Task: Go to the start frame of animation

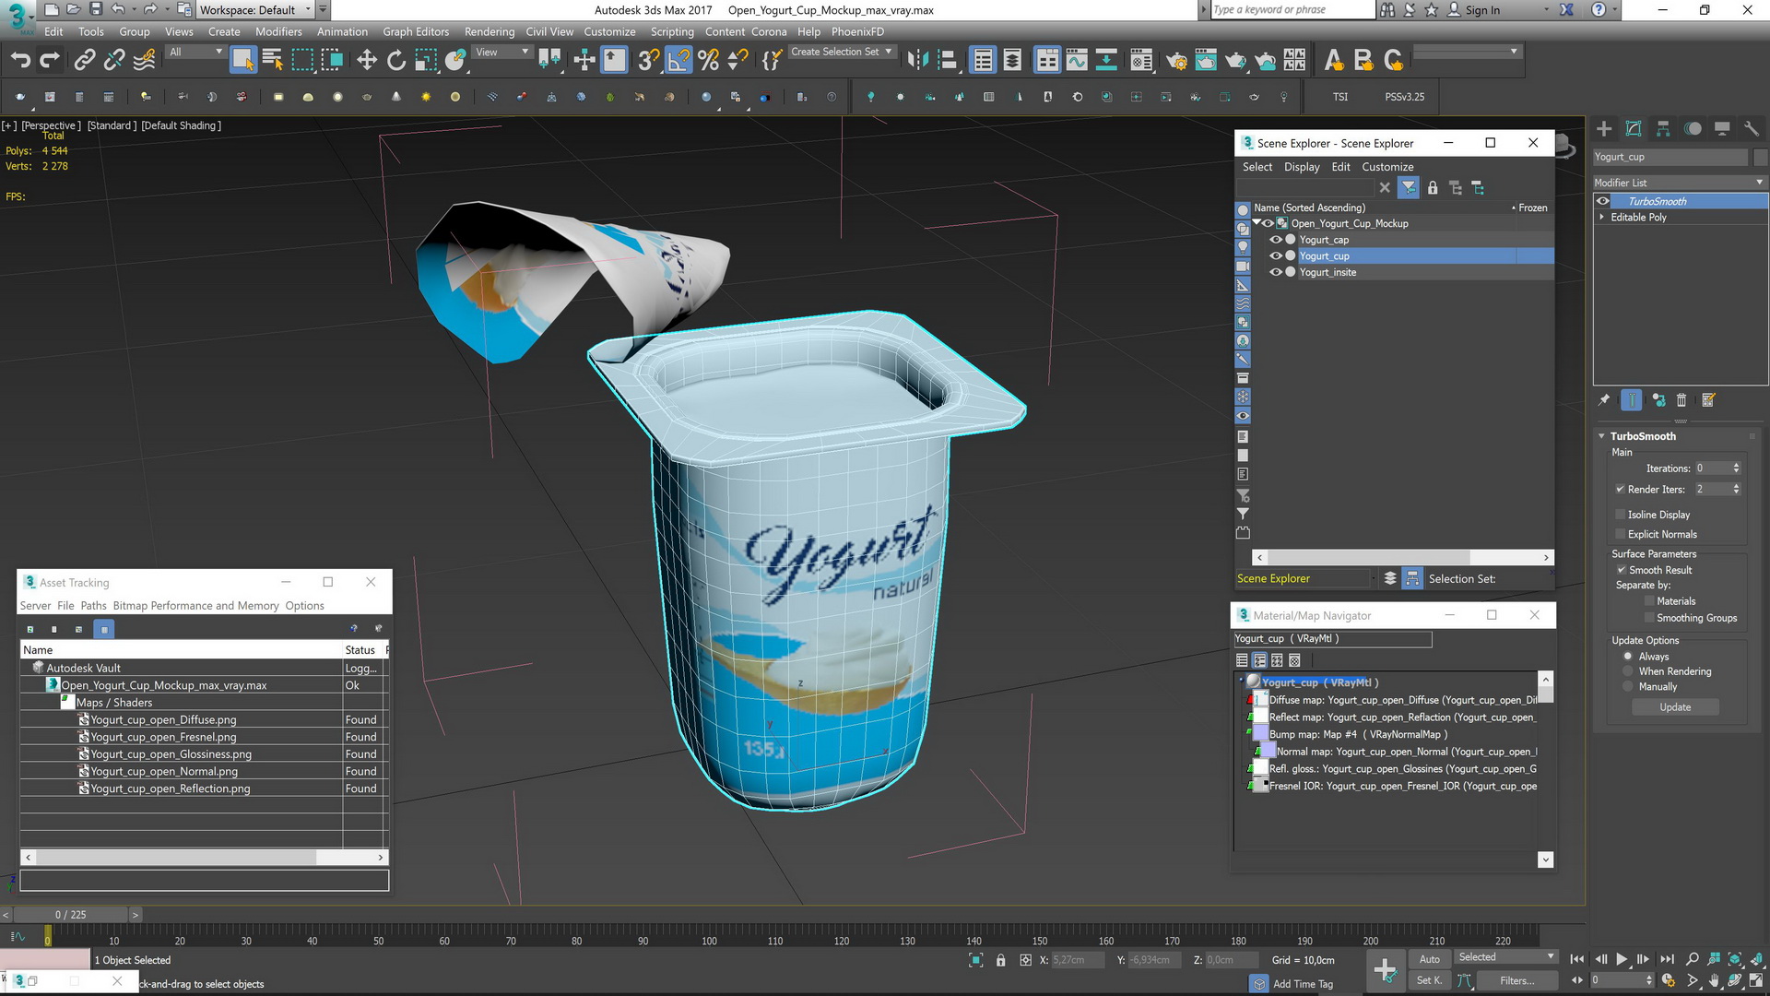Action: 1577,959
